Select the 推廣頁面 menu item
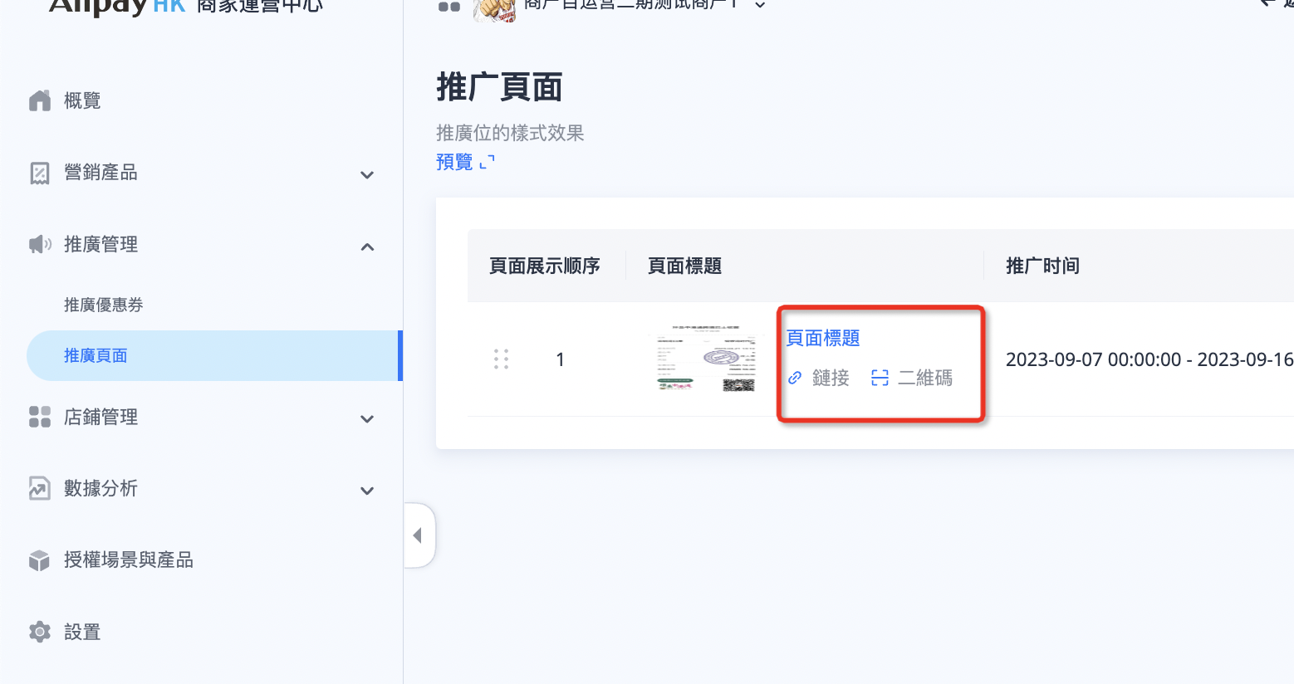Image resolution: width=1294 pixels, height=684 pixels. 96,355
